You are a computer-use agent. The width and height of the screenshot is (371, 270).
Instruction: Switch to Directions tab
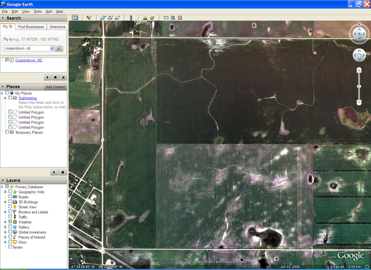pos(58,27)
